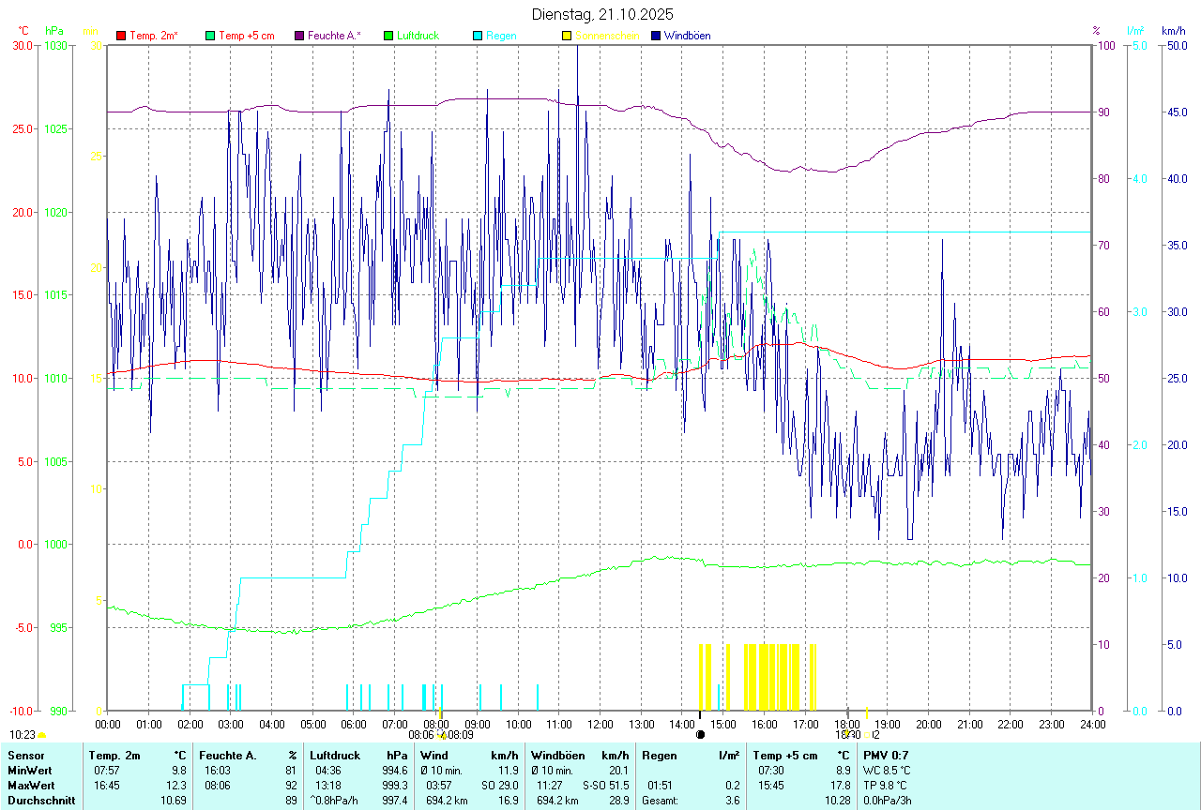Viewport: 1201px width, 810px height.
Task: Select the Windböen legend label
Action: point(687,36)
